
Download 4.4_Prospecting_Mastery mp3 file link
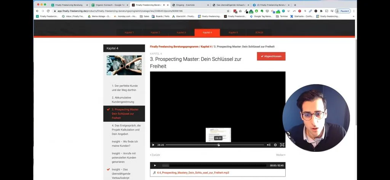coord(193,172)
